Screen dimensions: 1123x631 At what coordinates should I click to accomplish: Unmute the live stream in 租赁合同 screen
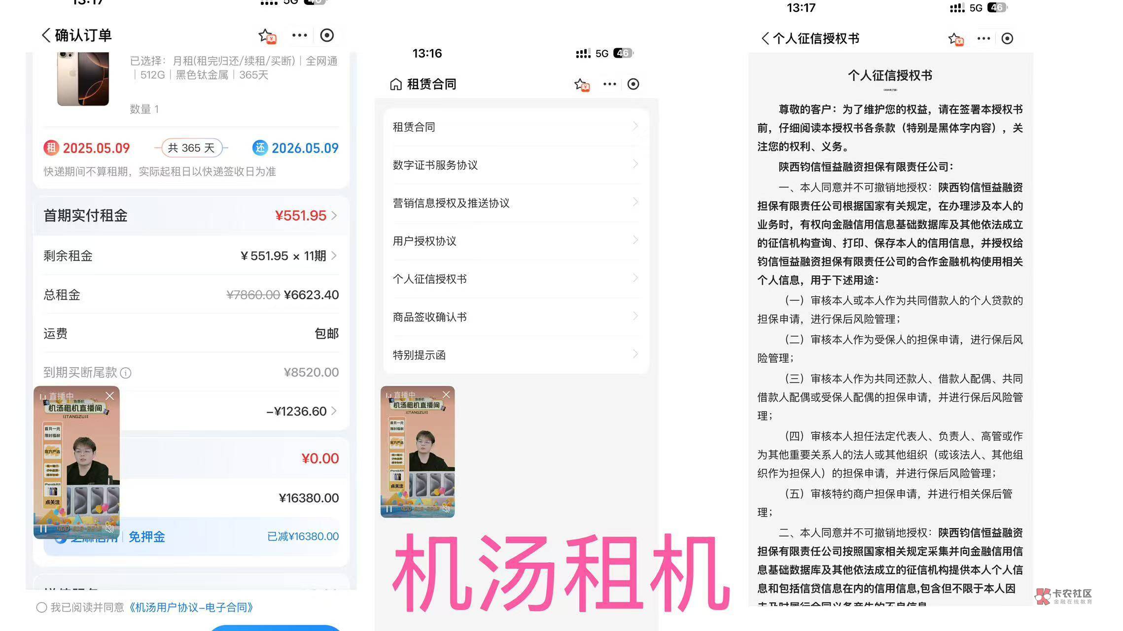(x=446, y=509)
